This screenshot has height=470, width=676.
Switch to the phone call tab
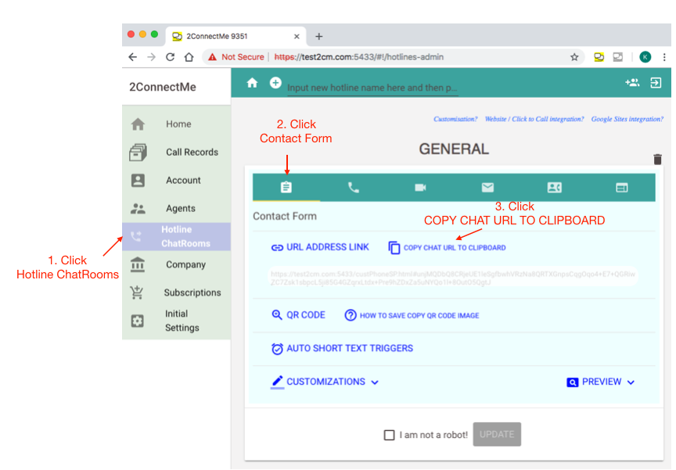point(354,188)
